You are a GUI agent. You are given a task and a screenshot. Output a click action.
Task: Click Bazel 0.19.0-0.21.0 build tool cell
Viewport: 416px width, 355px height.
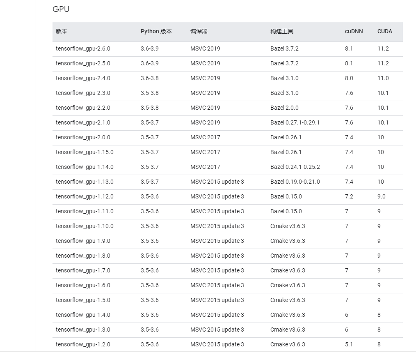tap(295, 182)
